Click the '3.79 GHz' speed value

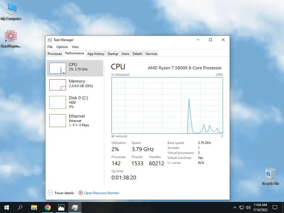(x=143, y=149)
